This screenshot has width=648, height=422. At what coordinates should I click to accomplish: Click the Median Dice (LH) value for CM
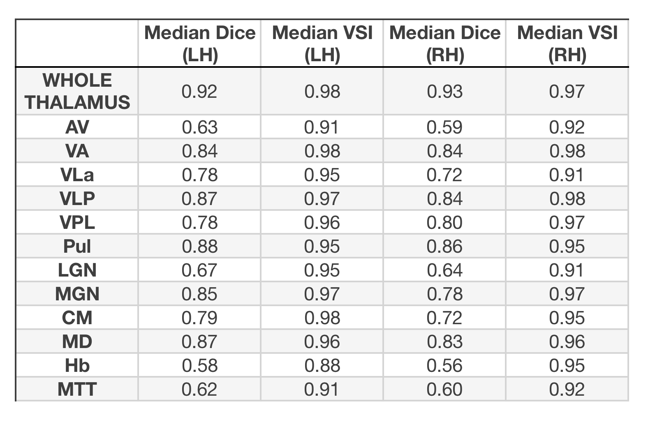tap(200, 318)
